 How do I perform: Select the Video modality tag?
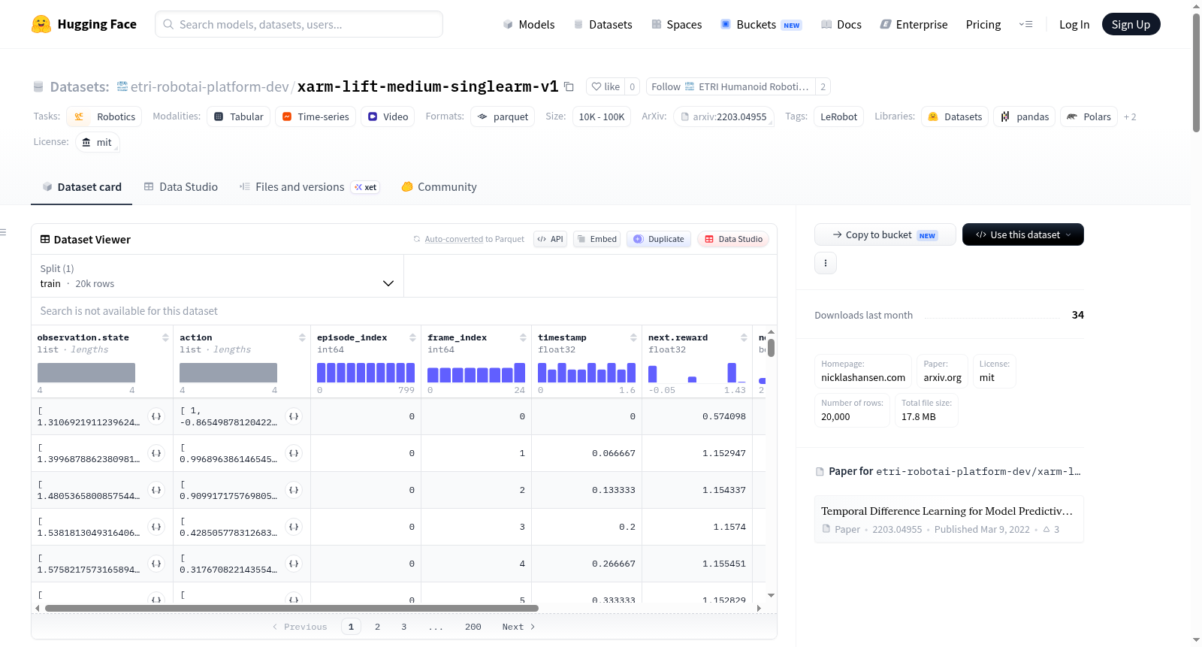click(x=388, y=116)
